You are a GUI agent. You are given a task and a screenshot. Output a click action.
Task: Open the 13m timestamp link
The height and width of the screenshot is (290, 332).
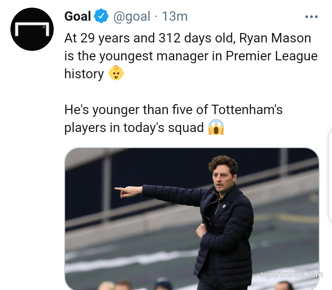pos(174,17)
